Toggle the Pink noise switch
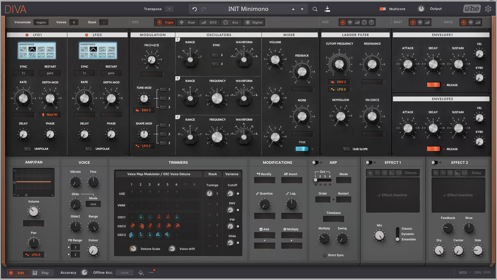The image size is (497, 280). (302, 149)
